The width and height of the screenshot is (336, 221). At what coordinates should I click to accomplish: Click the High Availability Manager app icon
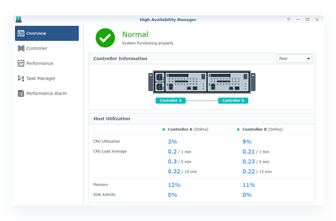point(19,20)
